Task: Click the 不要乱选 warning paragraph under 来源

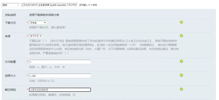Action: tap(104, 47)
